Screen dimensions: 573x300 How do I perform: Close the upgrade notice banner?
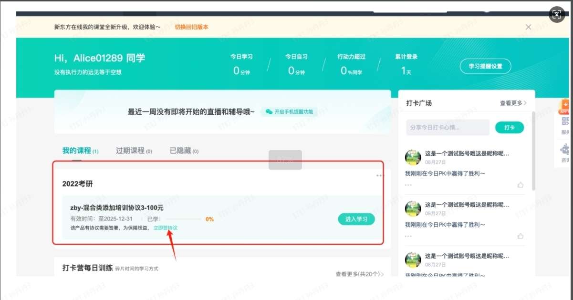(528, 27)
